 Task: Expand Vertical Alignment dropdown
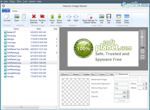click(x=121, y=88)
